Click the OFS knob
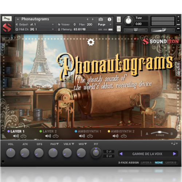This screenshot has height=182, width=182. (x=39, y=153)
